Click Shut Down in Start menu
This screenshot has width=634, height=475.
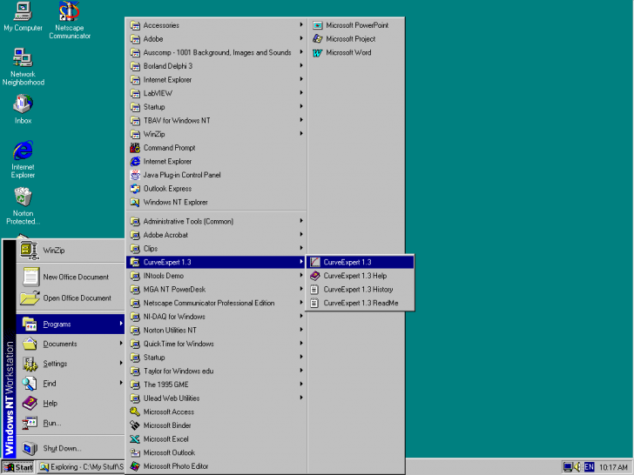(62, 448)
